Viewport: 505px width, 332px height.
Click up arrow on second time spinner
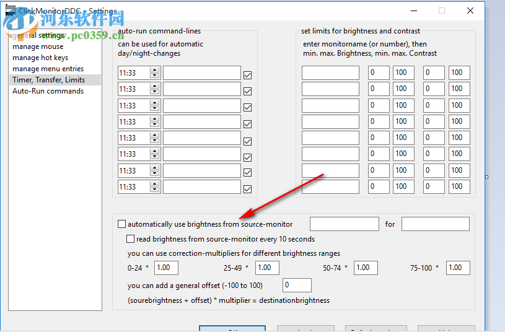[x=155, y=86]
